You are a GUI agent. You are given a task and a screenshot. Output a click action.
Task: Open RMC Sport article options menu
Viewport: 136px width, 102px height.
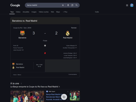click(68, 91)
